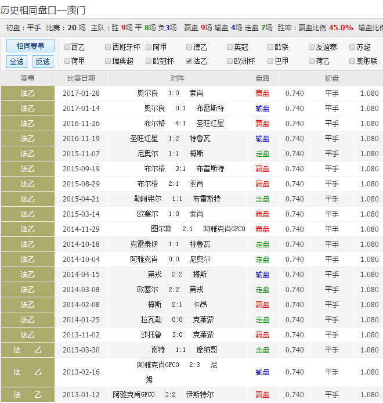Viewport: 383px width, 403px height.
Task: Click the 对阵 column header
Action: [177, 78]
